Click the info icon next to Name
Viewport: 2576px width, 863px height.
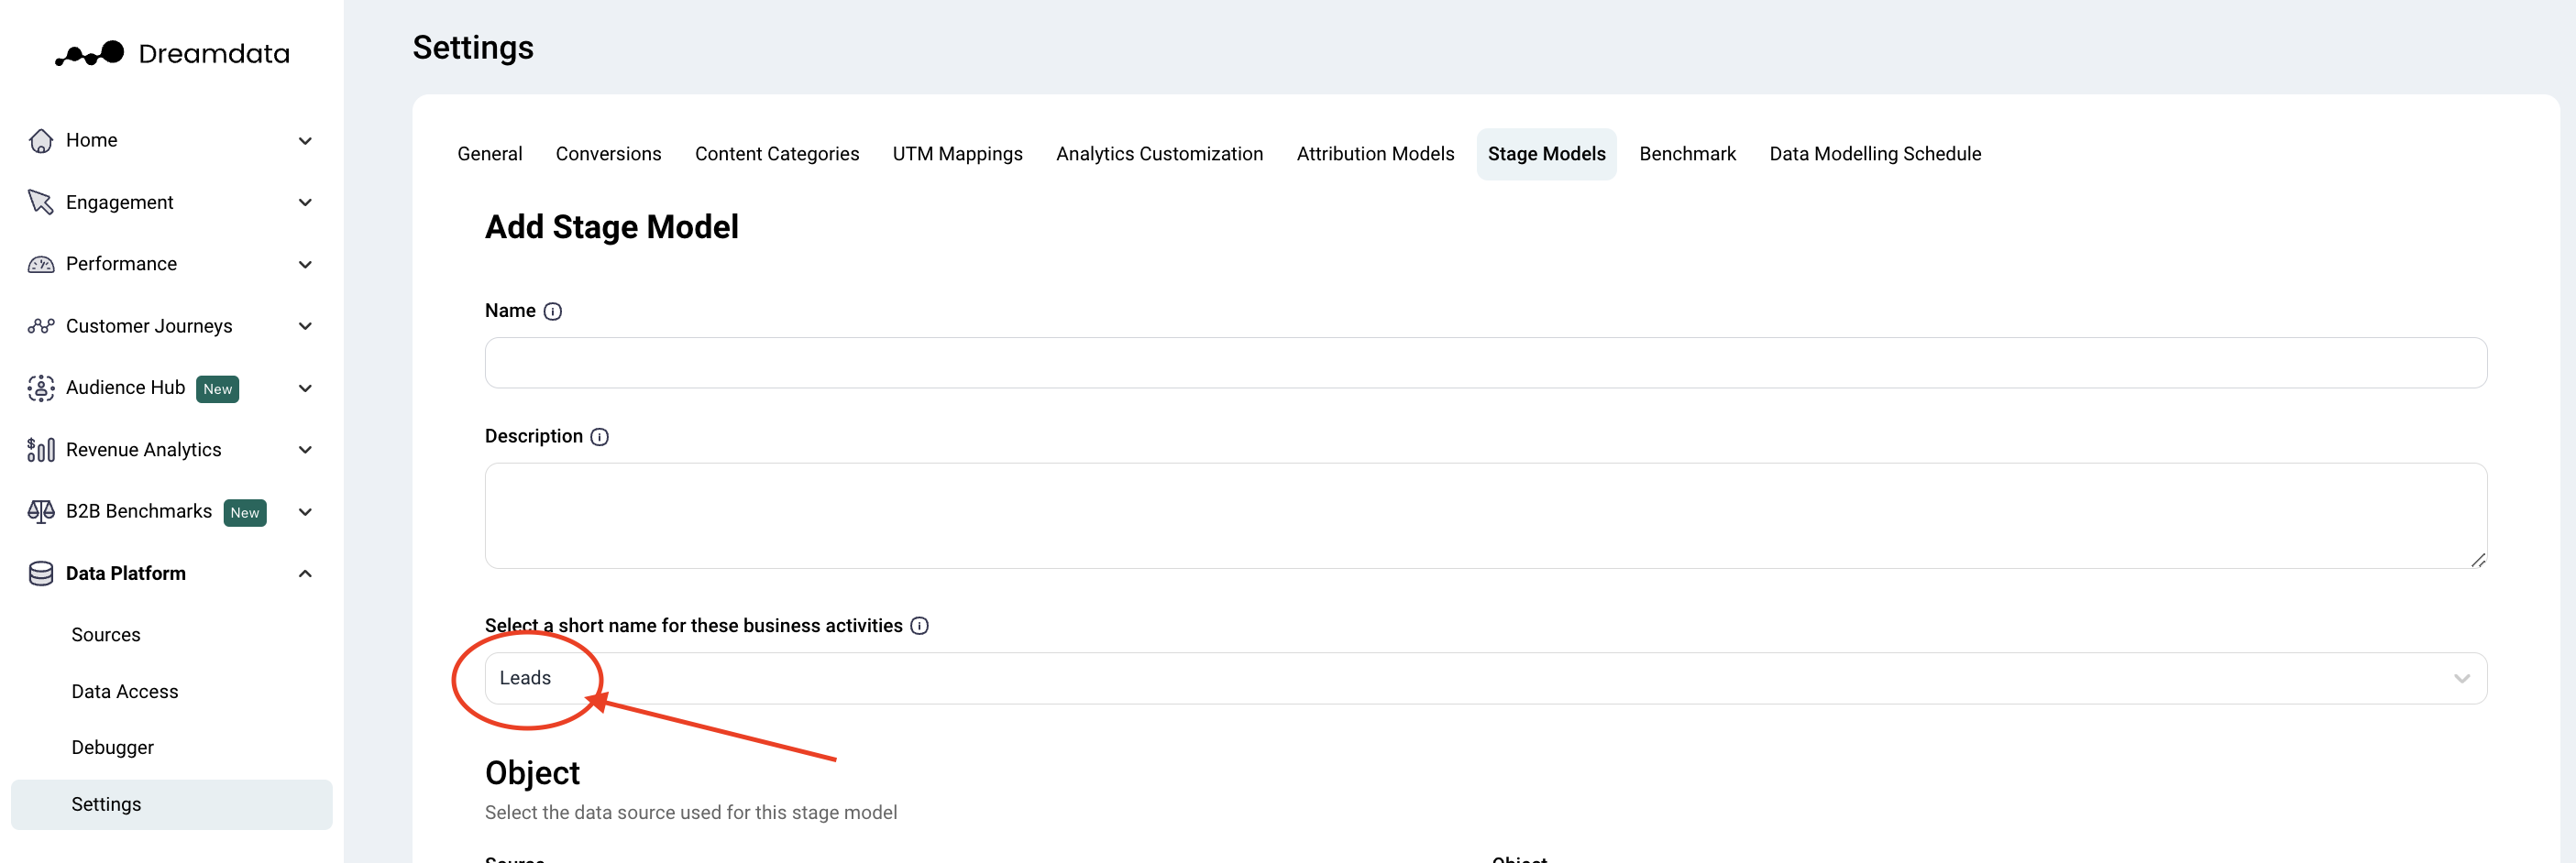[x=553, y=311]
